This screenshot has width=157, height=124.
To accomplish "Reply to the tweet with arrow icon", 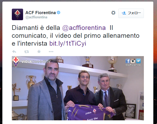I will [x=14, y=52].
